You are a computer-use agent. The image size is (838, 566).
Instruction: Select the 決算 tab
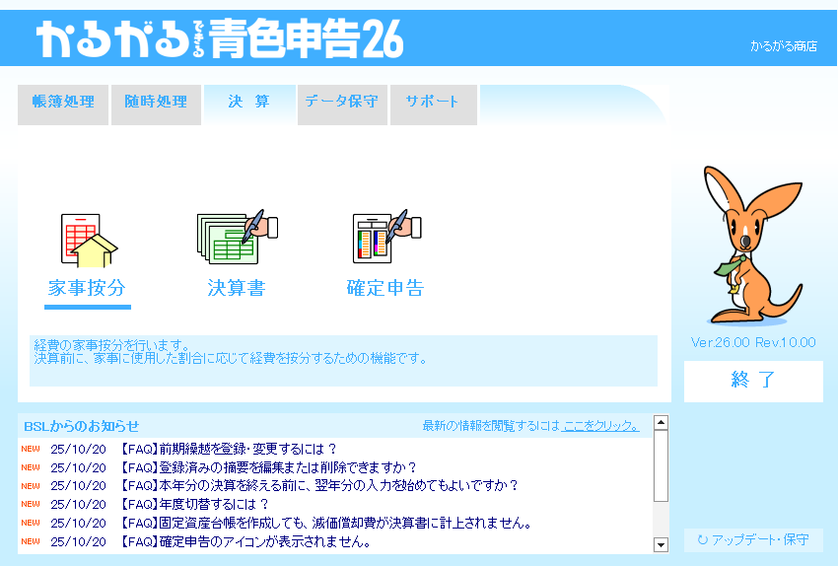point(248,102)
